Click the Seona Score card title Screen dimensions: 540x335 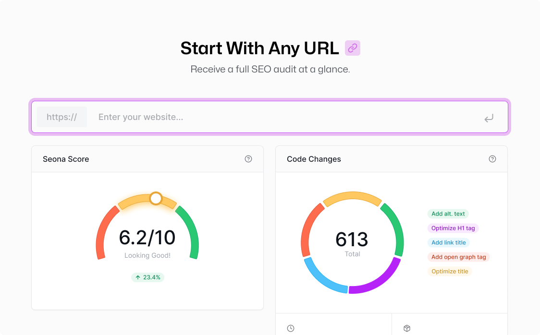pos(66,159)
